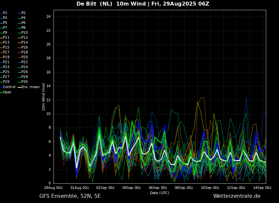The image size is (279, 203).
Task: Click the GFS Ensemble, 52N, 5E caption
Action: point(70,196)
